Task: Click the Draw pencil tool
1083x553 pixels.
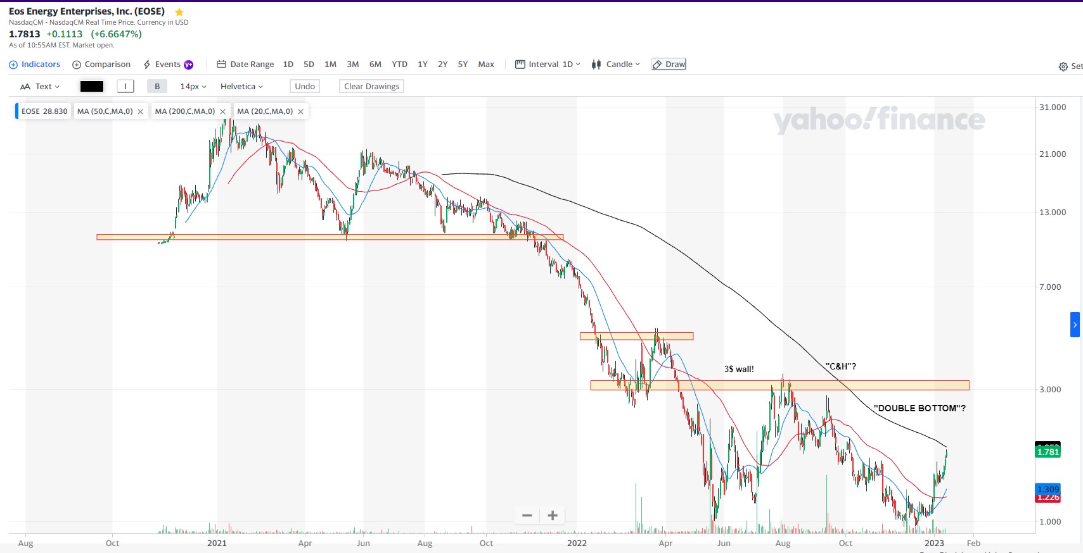Action: click(669, 65)
